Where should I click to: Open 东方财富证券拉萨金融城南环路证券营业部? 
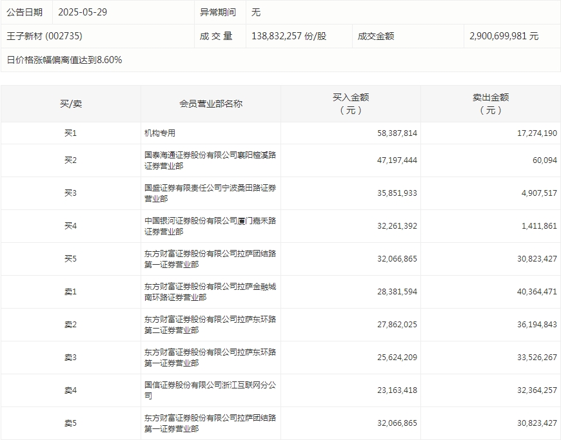tap(210, 292)
